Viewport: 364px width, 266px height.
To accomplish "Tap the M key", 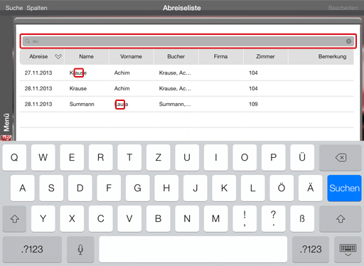I will pyautogui.click(x=216, y=218).
